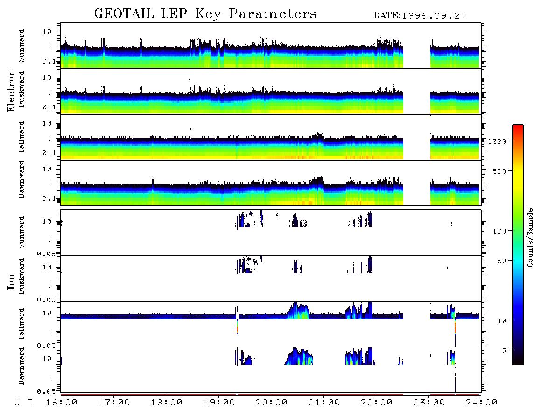Click the colorbar value 5
The image size is (533, 411).
tap(505, 350)
